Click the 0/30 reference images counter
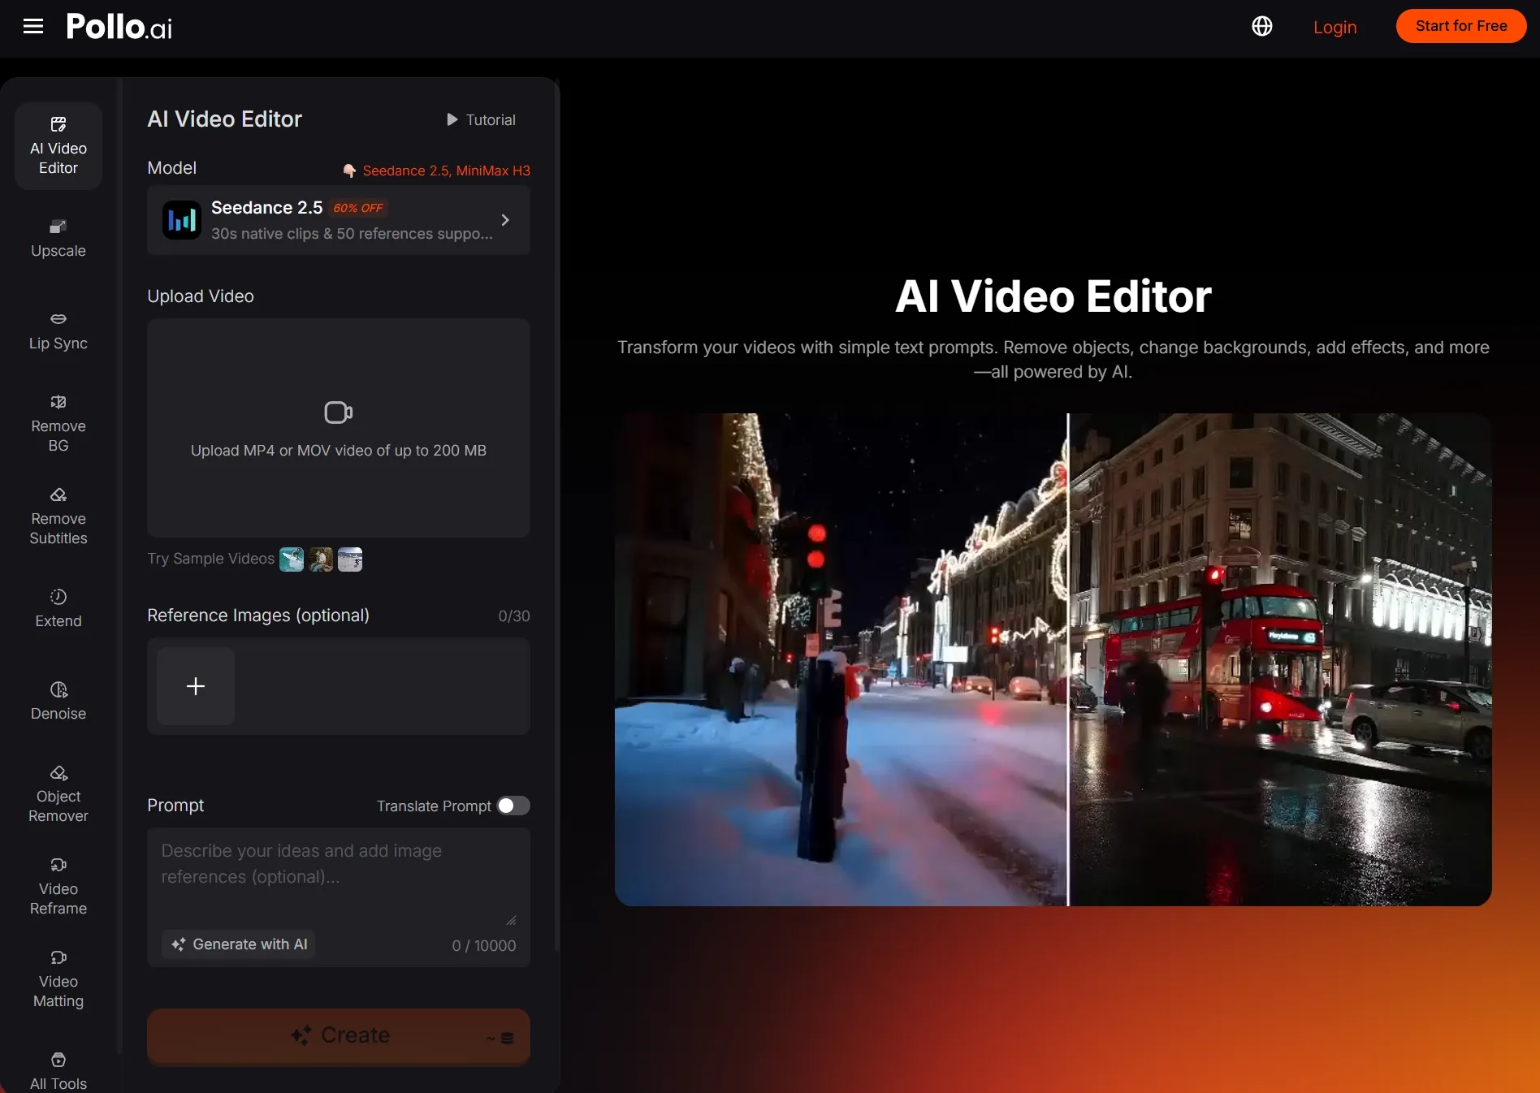 coord(514,616)
